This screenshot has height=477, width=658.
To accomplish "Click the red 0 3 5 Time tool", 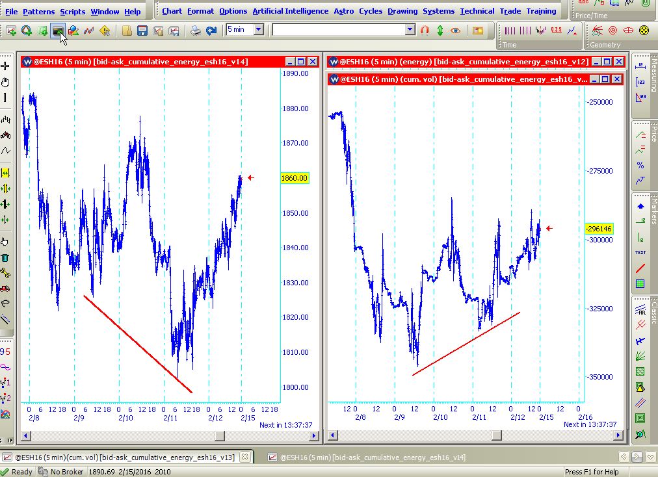I will click(556, 30).
